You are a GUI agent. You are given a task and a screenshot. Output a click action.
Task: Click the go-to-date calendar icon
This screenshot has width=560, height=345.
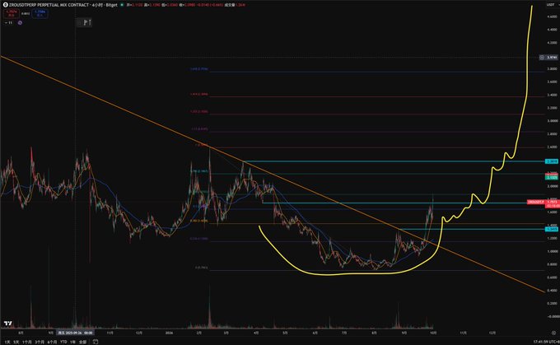[96, 342]
